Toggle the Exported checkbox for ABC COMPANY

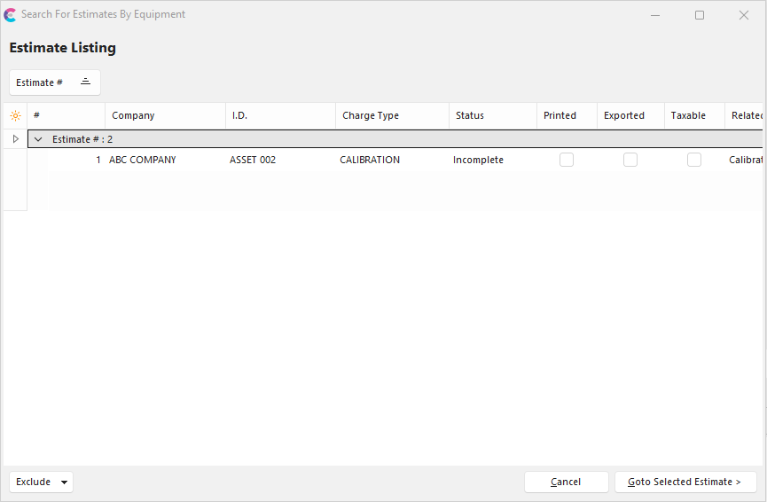tap(630, 160)
